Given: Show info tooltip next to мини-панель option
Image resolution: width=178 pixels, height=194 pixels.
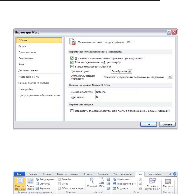Looking at the screenshot, I should coord(144,58).
